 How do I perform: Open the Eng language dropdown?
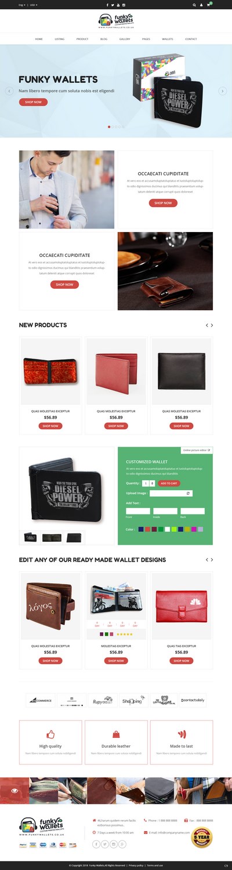tap(22, 5)
